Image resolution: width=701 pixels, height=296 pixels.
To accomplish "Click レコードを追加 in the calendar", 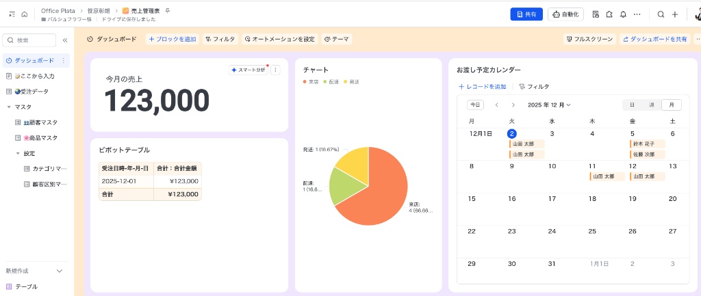I will click(483, 87).
